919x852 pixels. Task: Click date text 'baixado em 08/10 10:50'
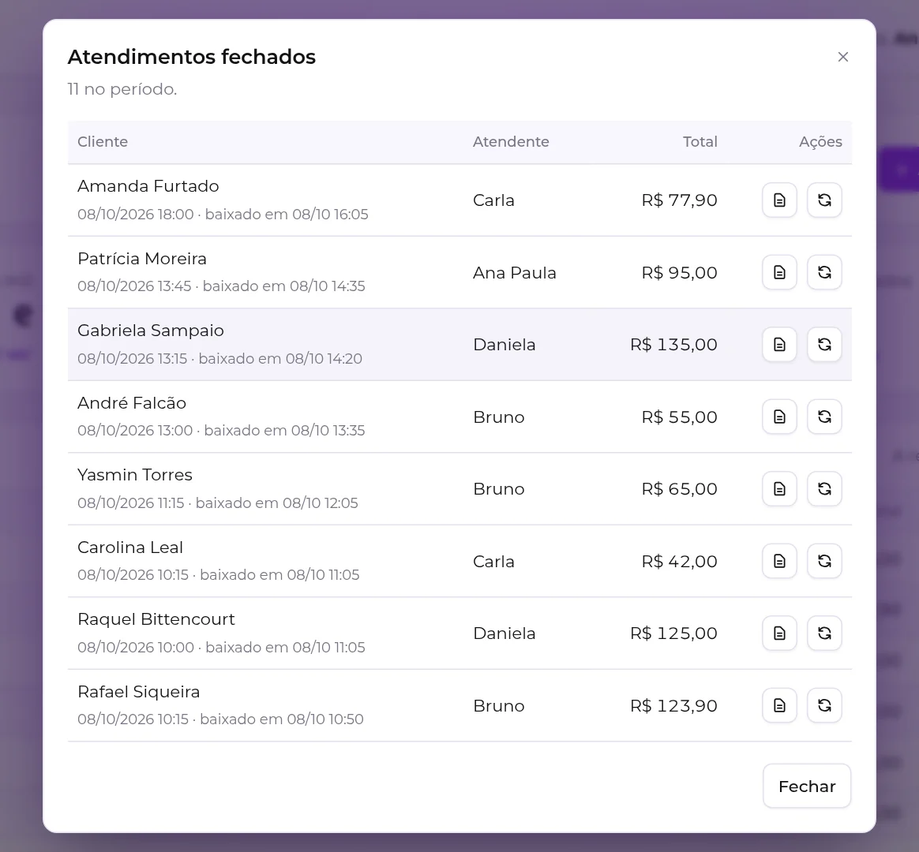pos(282,719)
